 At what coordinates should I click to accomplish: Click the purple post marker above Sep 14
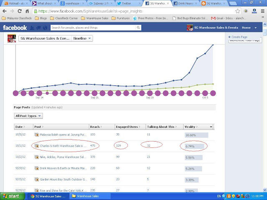click(39, 93)
